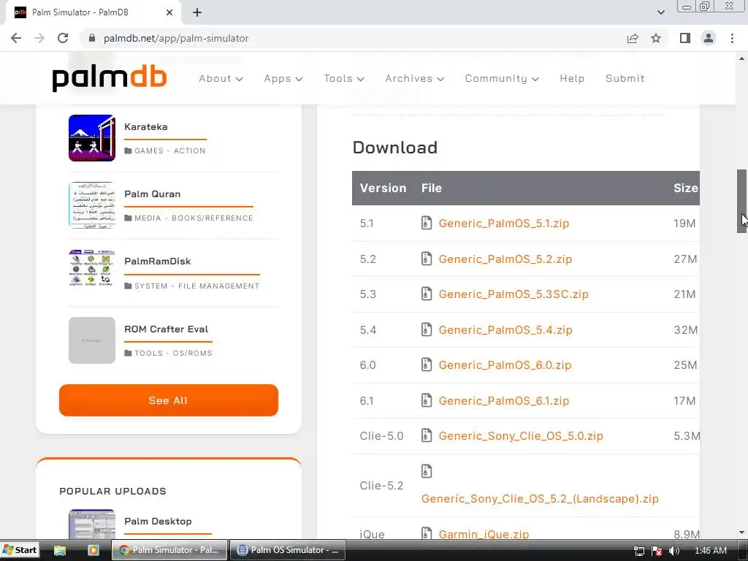Click zip file icon for Generic_PalmOS_5.2.zip
This screenshot has width=748, height=561.
pyautogui.click(x=427, y=259)
